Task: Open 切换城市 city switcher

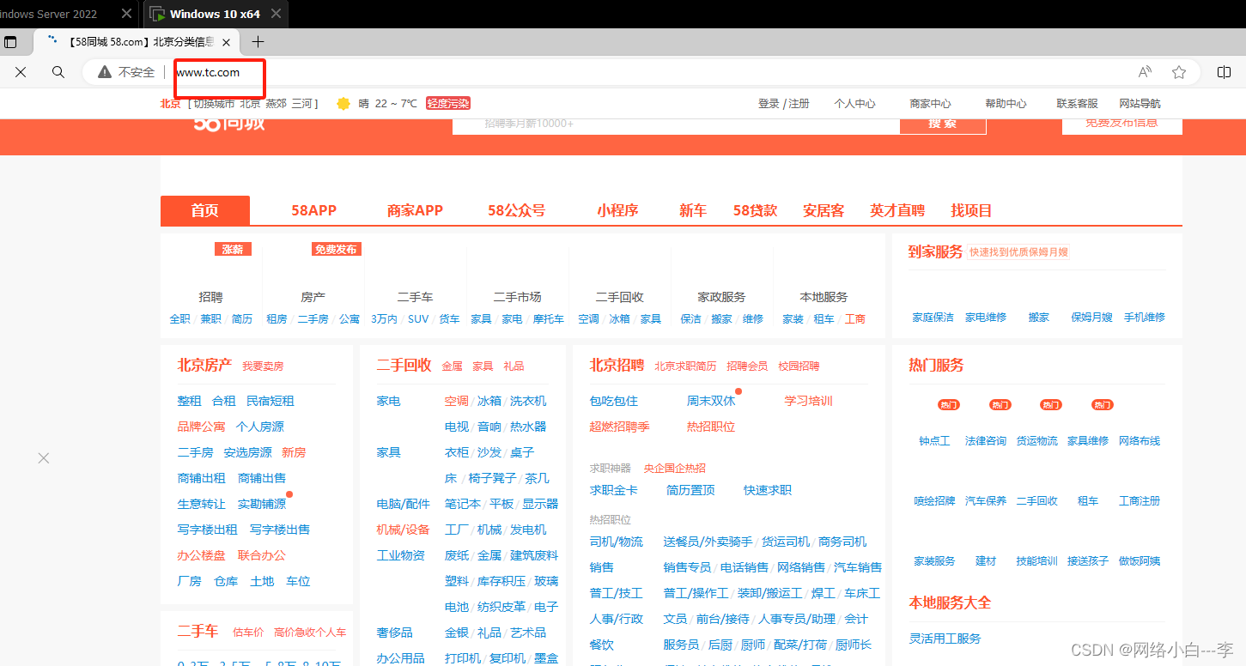Action: tap(214, 104)
